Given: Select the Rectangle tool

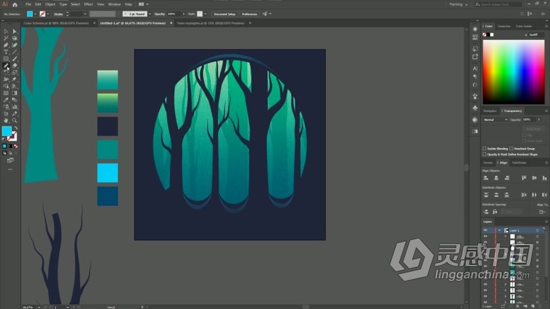Looking at the screenshot, I should click(6, 58).
